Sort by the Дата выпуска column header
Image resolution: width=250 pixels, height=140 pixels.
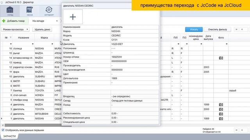(208, 38)
